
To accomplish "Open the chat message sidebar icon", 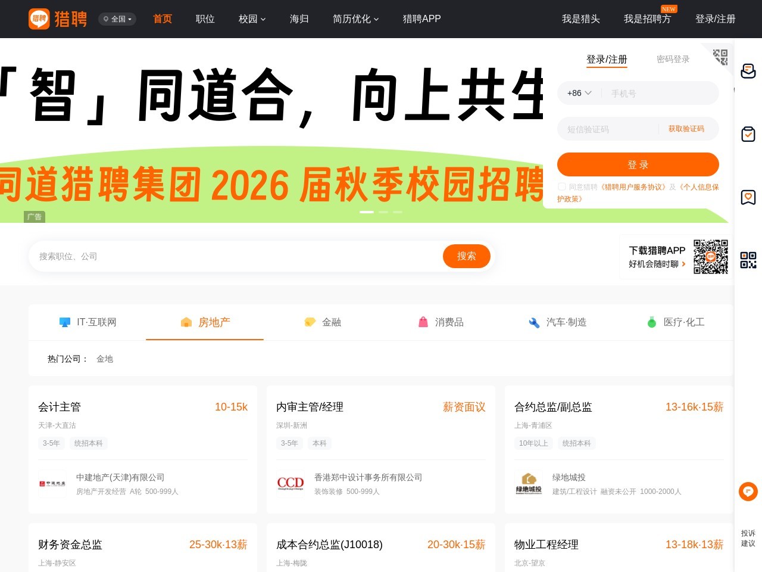I will pos(748,71).
